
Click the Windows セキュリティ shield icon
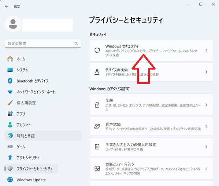click(97, 51)
